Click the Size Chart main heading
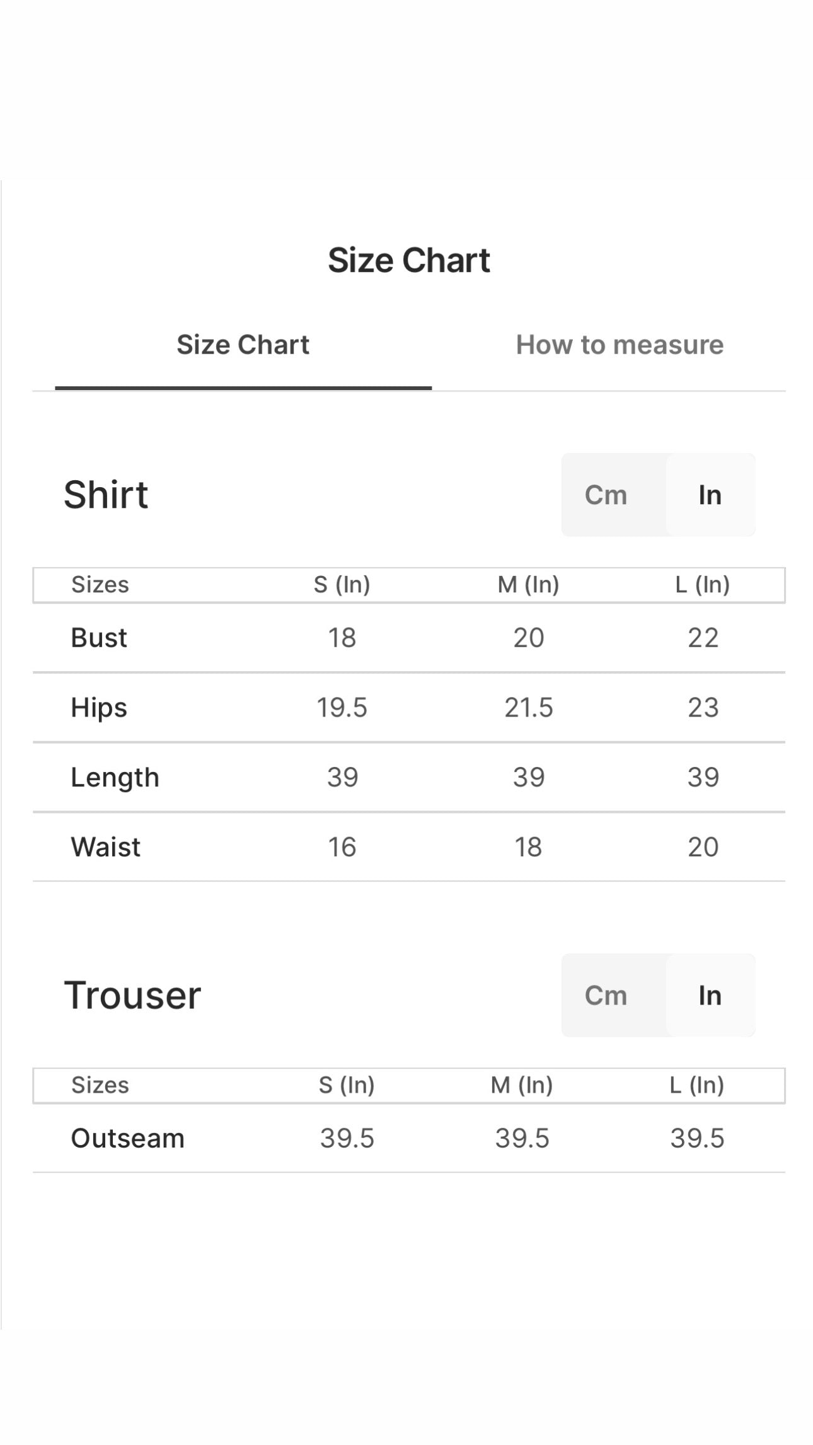This screenshot has height=1445, width=813. pyautogui.click(x=408, y=260)
